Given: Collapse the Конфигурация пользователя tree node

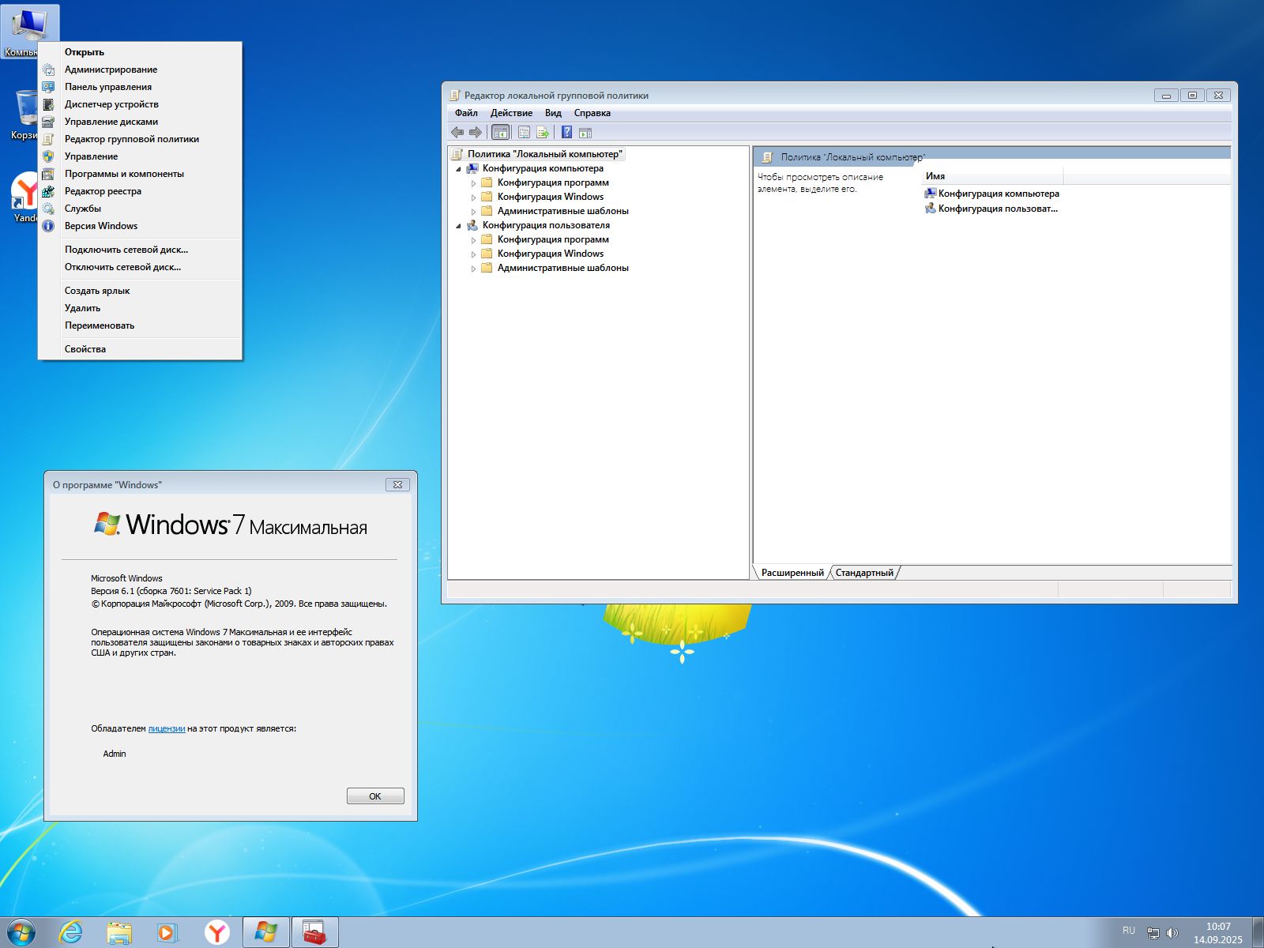Looking at the screenshot, I should pos(458,226).
